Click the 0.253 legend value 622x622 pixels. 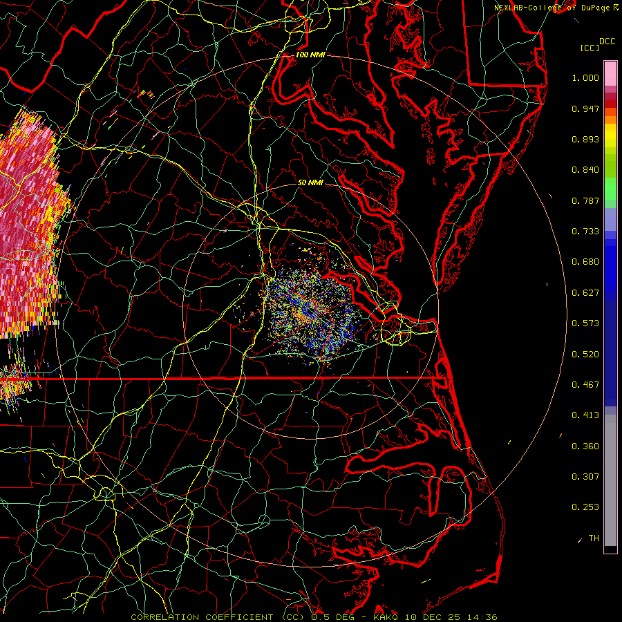585,507
